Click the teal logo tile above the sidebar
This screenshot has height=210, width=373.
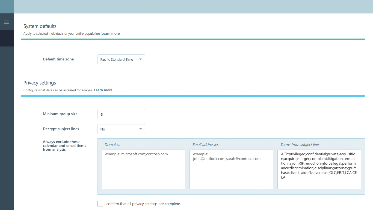[x=7, y=7]
